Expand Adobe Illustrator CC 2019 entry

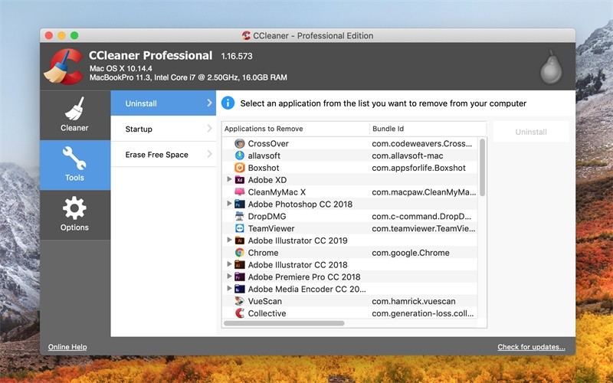[229, 240]
